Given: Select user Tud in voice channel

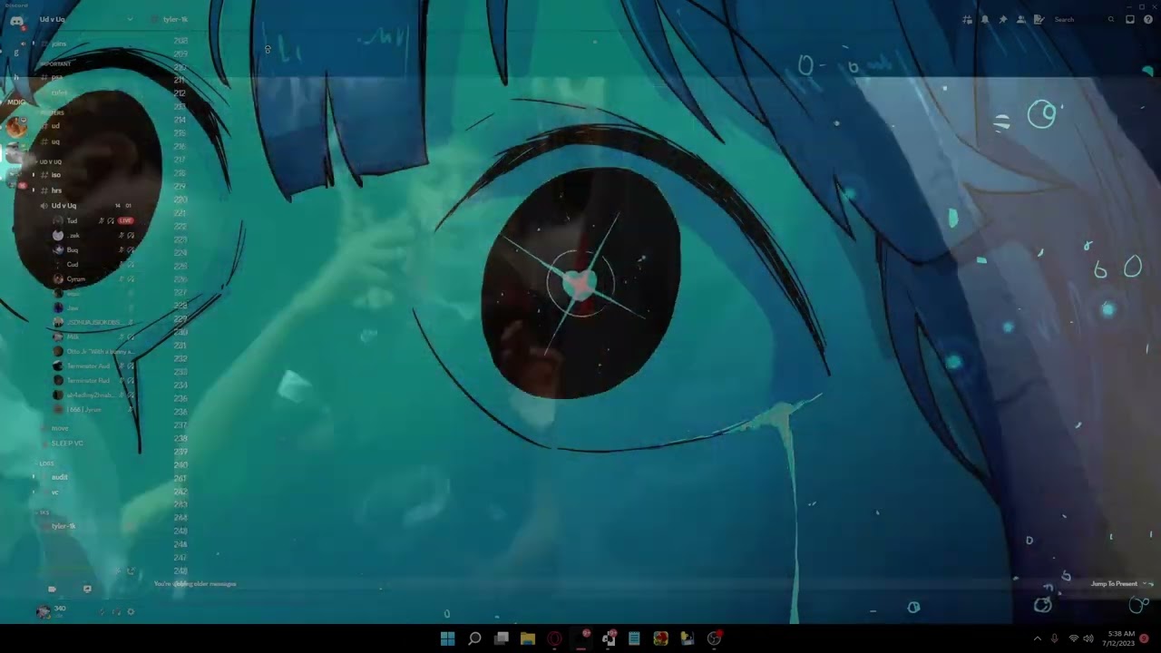Looking at the screenshot, I should (x=72, y=220).
